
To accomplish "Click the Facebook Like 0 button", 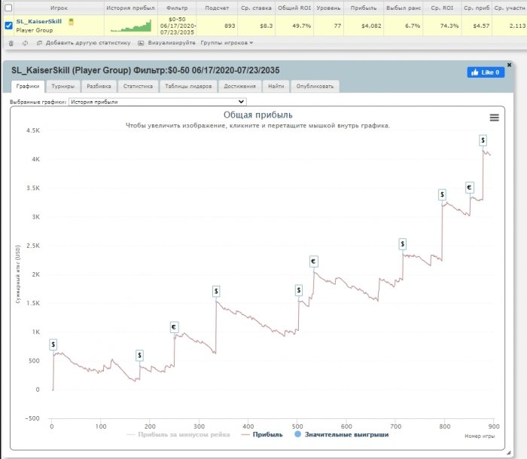I will pos(486,72).
